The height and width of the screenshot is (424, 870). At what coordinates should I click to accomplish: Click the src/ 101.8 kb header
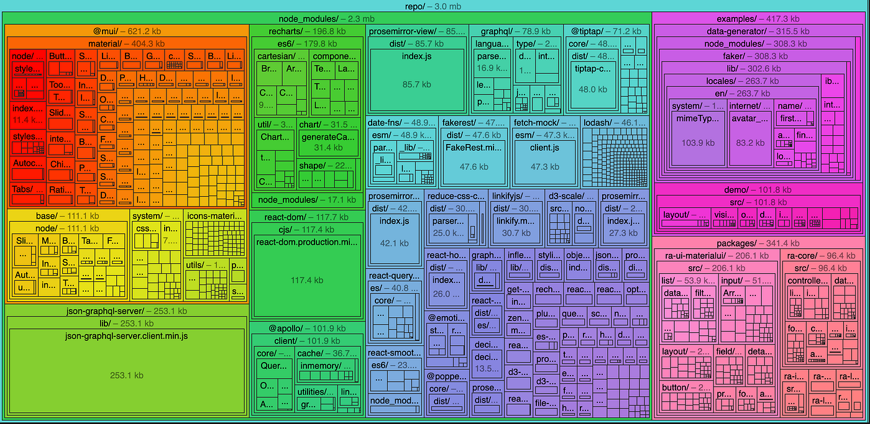tap(760, 202)
